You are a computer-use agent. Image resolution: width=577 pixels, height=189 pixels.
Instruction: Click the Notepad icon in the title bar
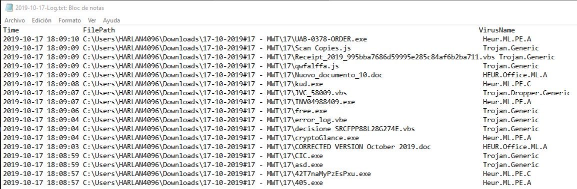pos(9,7)
